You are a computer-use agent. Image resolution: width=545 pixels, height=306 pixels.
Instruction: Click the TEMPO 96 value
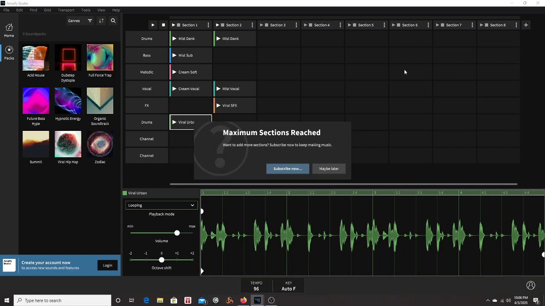tap(256, 289)
